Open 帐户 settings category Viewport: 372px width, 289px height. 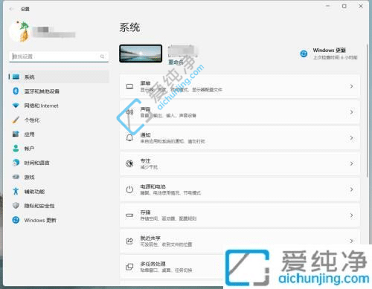tap(59, 149)
